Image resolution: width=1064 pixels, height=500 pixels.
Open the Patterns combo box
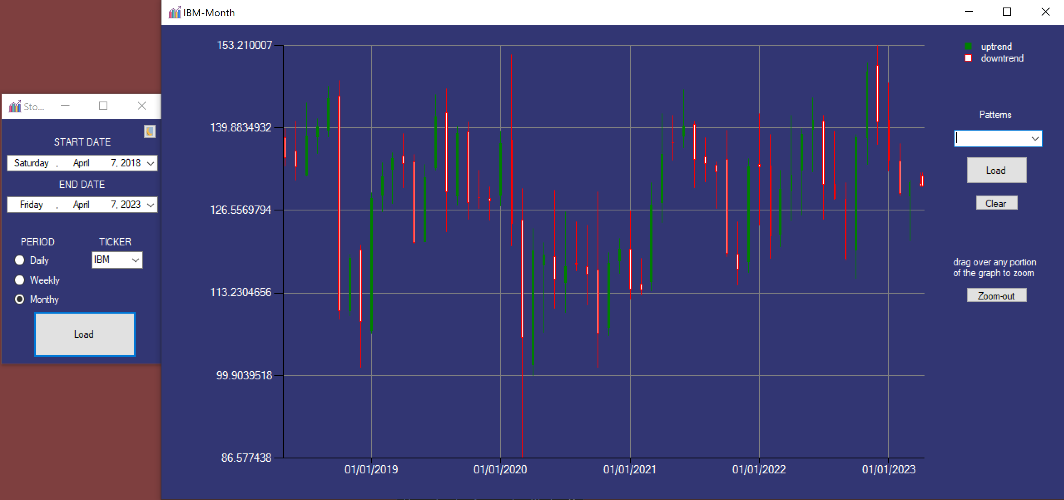point(1034,139)
